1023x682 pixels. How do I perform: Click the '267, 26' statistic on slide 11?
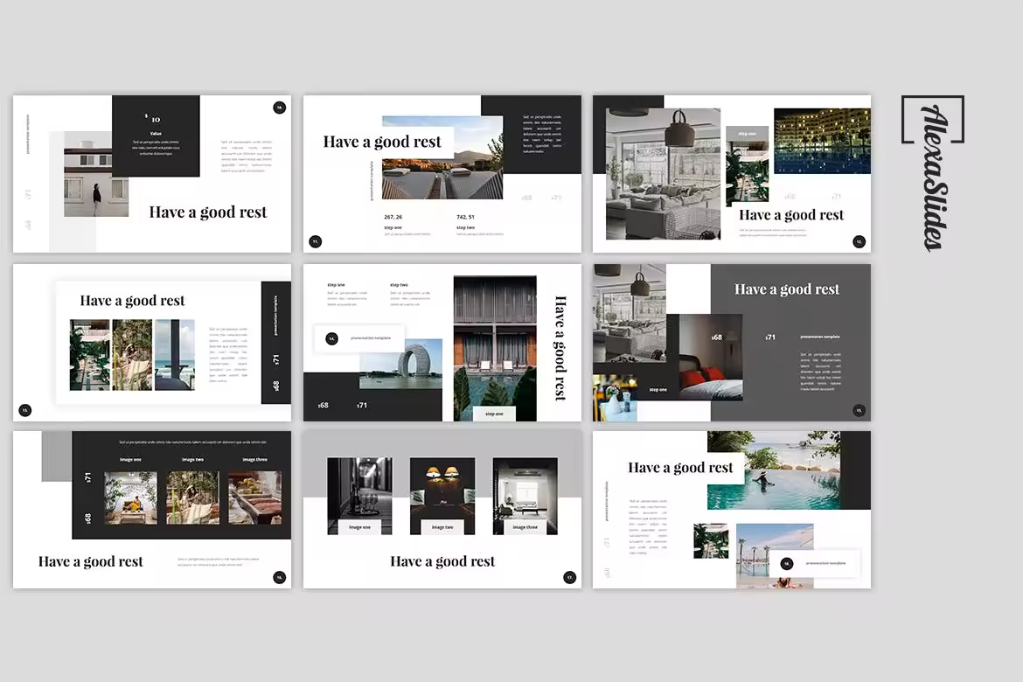coord(393,217)
